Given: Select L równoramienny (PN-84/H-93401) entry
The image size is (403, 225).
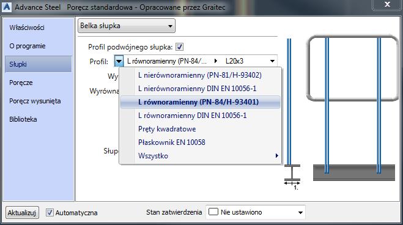Looking at the screenshot, I should (x=200, y=102).
